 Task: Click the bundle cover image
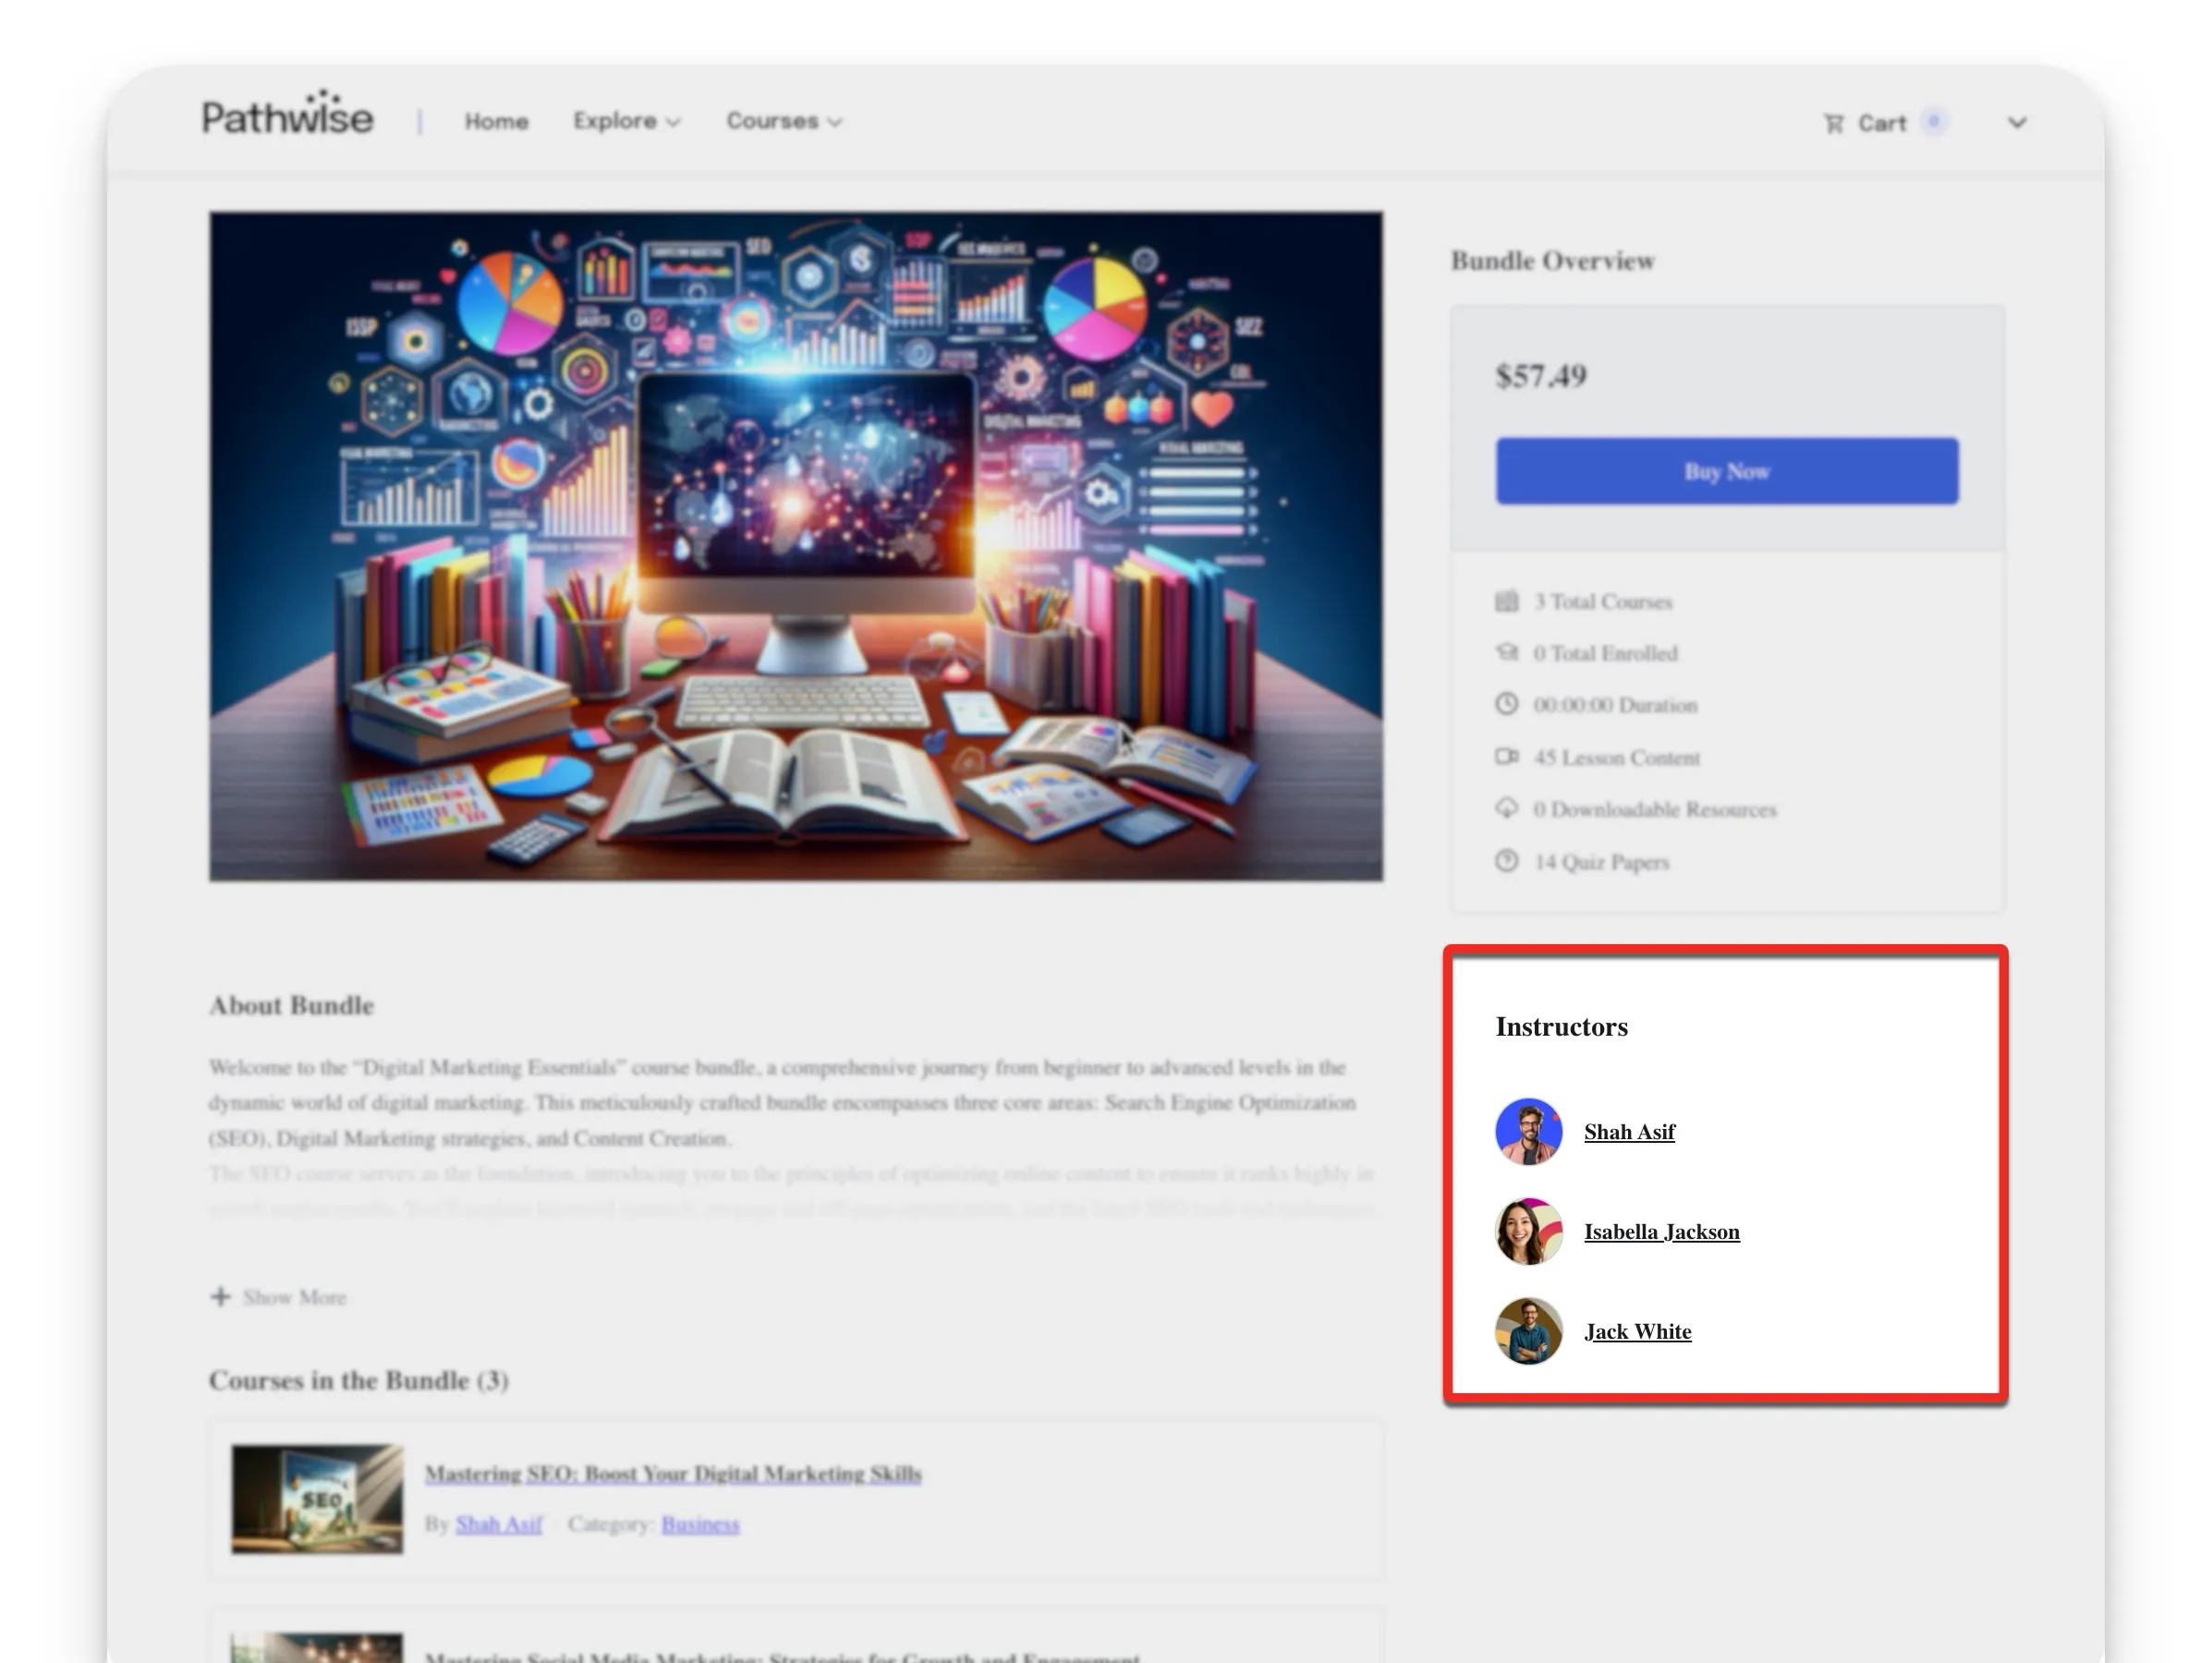pos(796,546)
